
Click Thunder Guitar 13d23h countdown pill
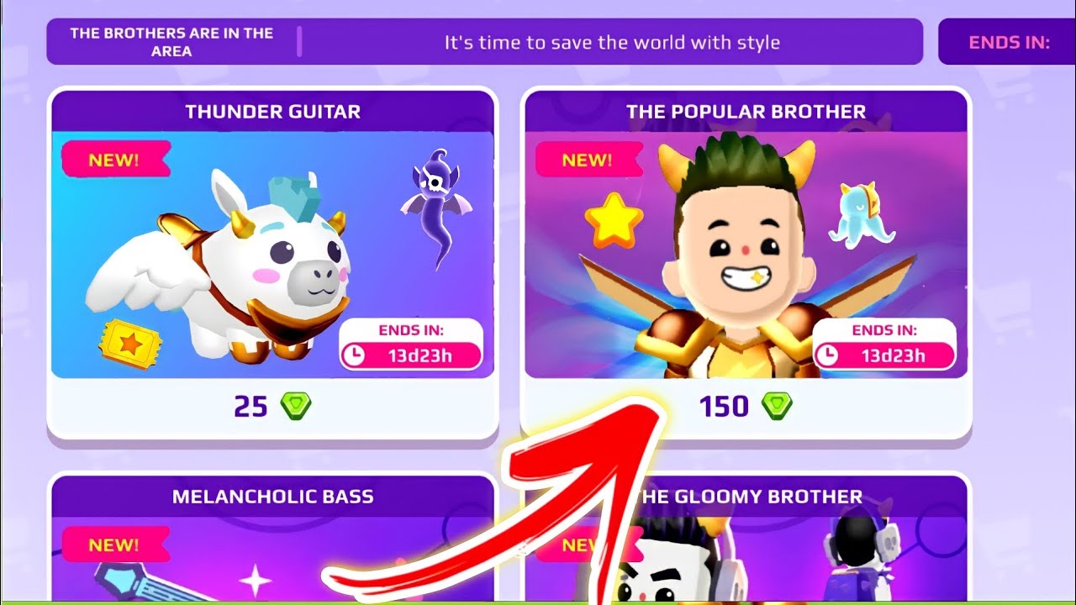[x=411, y=355]
